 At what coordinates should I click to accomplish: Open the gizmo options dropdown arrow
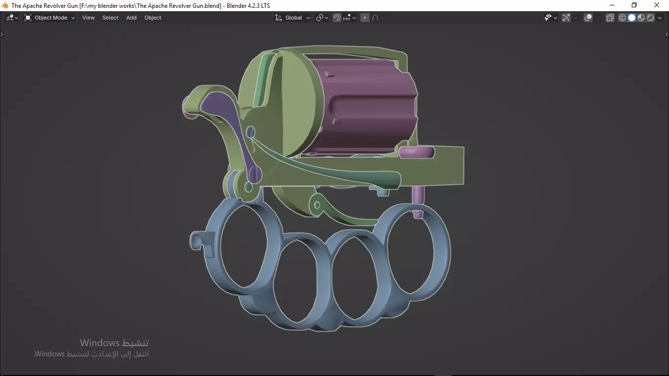575,18
